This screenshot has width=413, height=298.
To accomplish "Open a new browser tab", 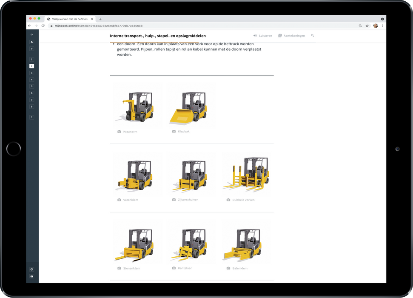I will [x=100, y=19].
